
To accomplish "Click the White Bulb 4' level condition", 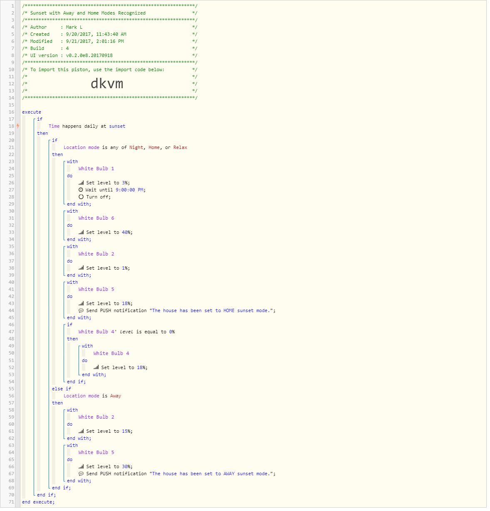I will pos(126,332).
